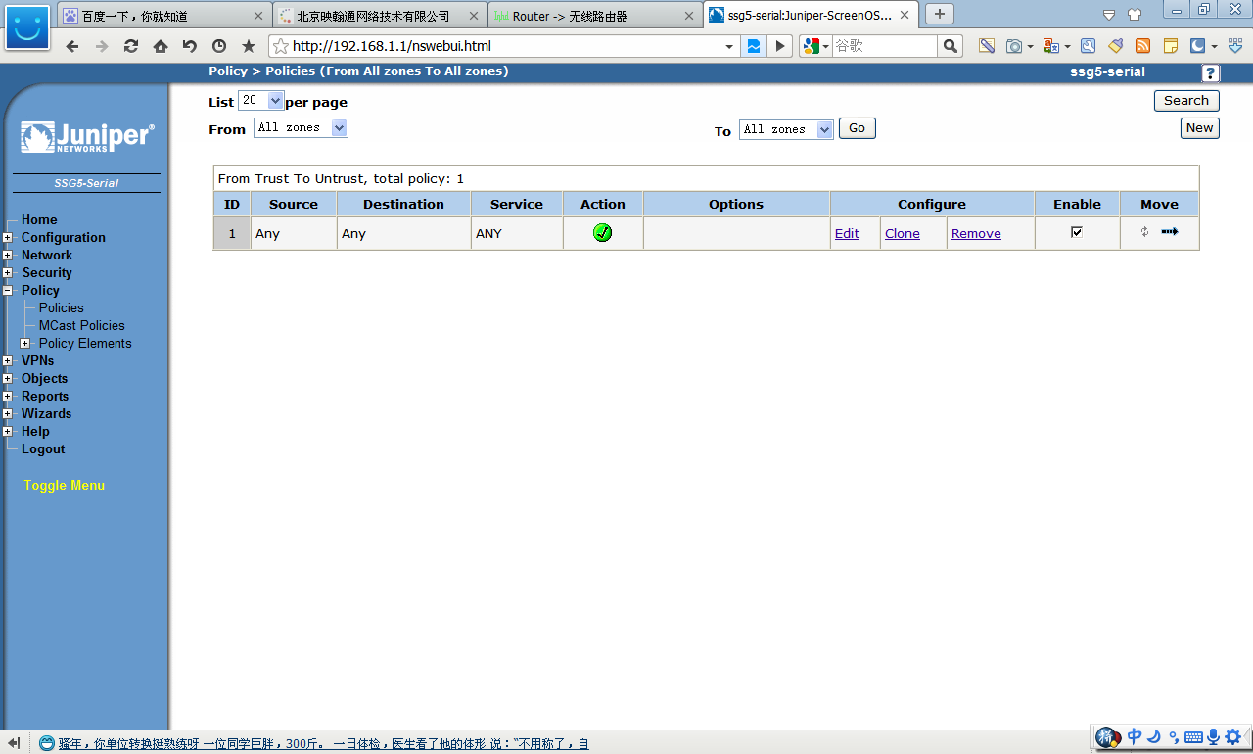Click the New policy button
This screenshot has height=754, width=1253.
click(1199, 128)
